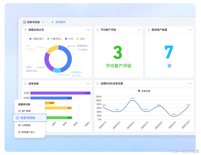Screen dimensions: 201x155
Task: Click the purple 公司A 100% bar
Action: (60, 93)
